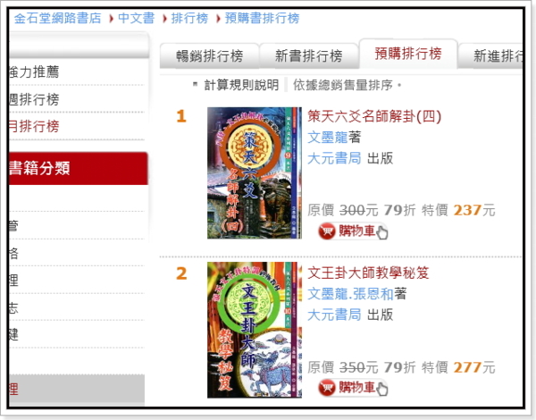Viewport: 536px width, 420px height.
Task: Select 月排行榜 in the sidebar
Action: [x=34, y=126]
